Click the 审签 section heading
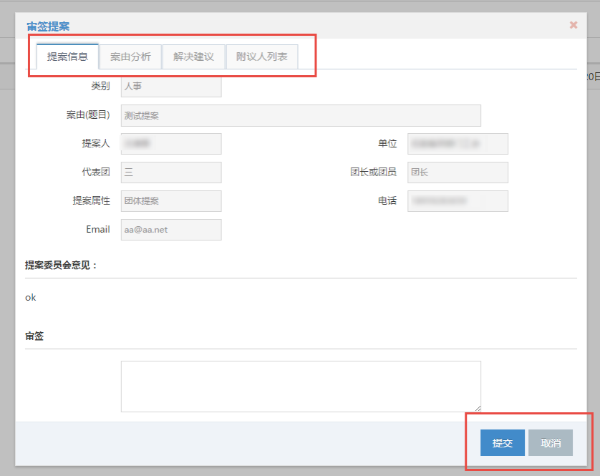Screen dimensions: 600x476 34,336
